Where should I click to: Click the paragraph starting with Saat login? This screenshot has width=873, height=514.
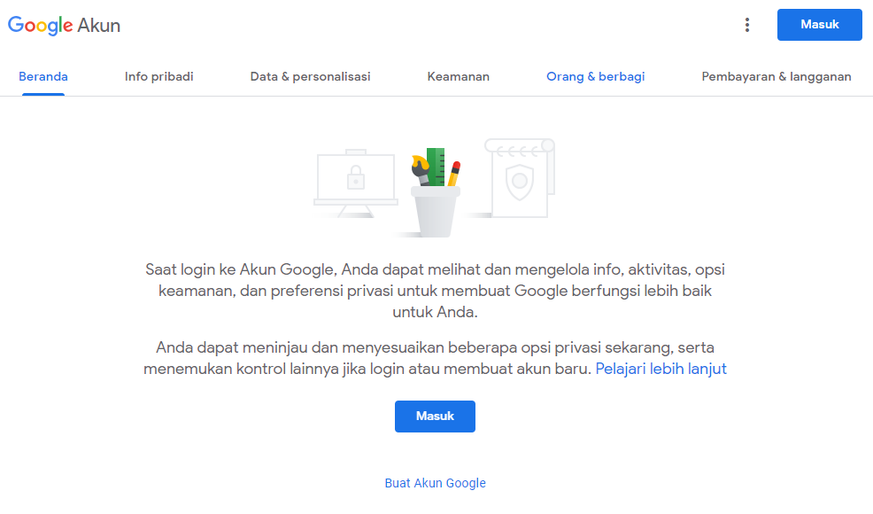click(x=436, y=291)
